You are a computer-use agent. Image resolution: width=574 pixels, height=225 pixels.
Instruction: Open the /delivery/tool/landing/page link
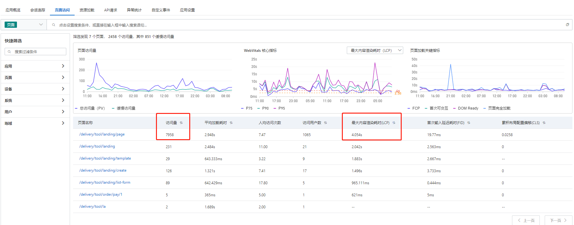(102, 134)
